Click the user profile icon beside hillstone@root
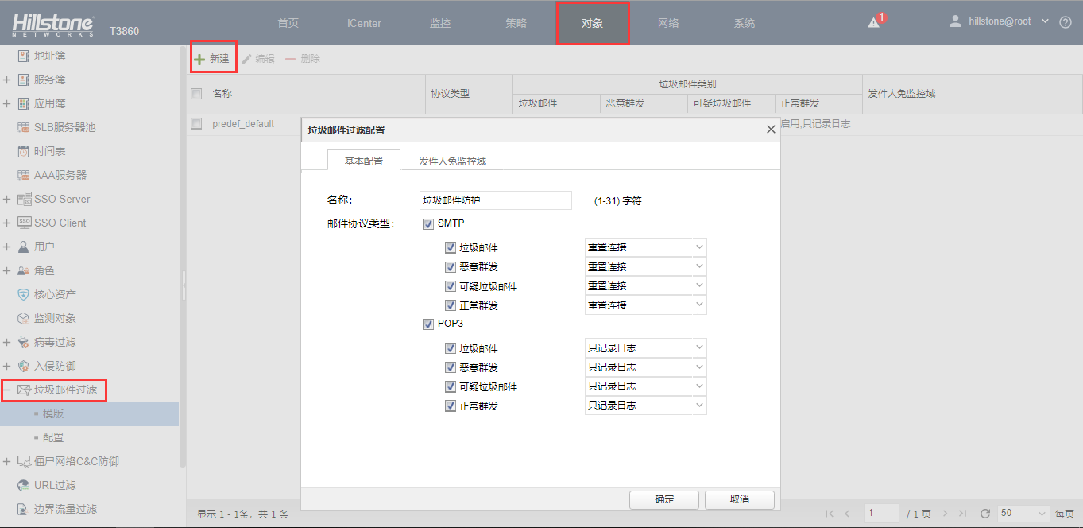This screenshot has width=1083, height=528. pyautogui.click(x=956, y=21)
